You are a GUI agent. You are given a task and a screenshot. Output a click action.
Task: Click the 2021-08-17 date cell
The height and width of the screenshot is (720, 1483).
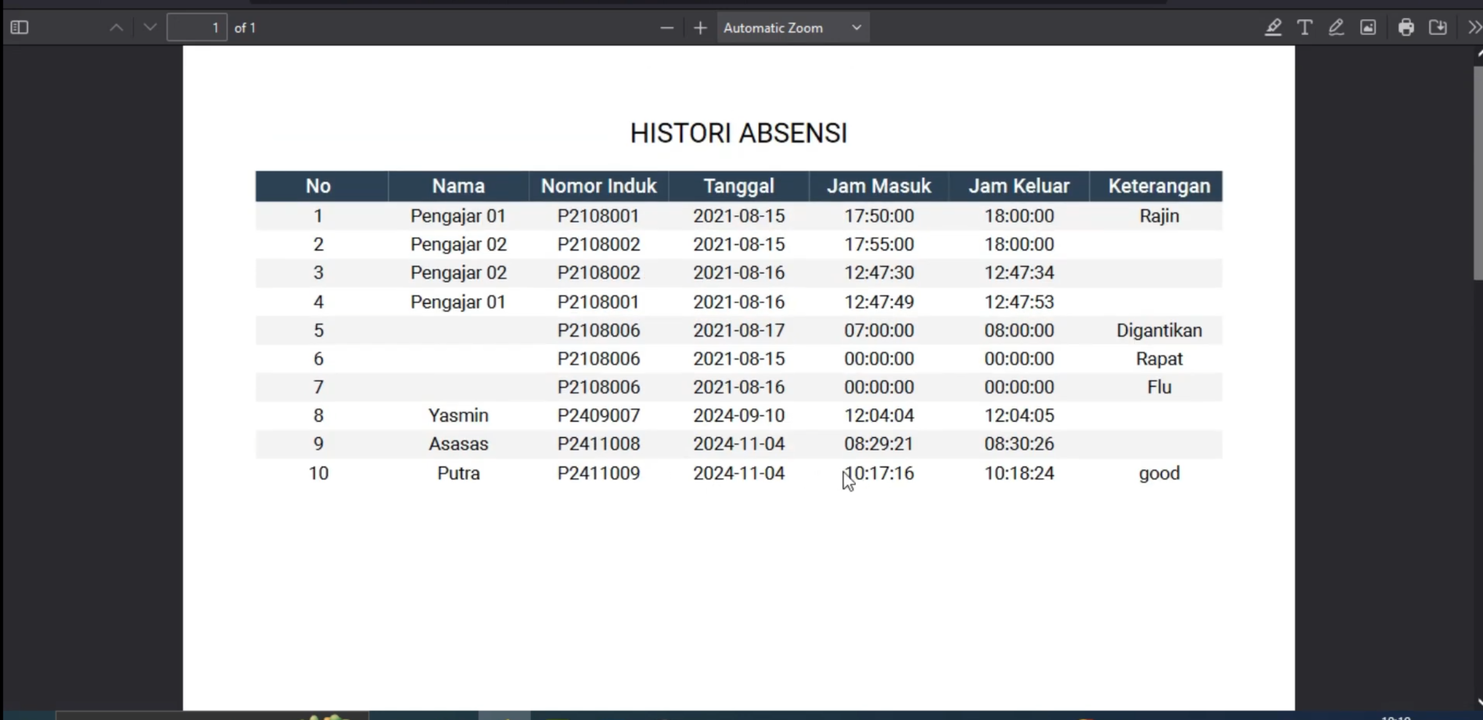[739, 330]
